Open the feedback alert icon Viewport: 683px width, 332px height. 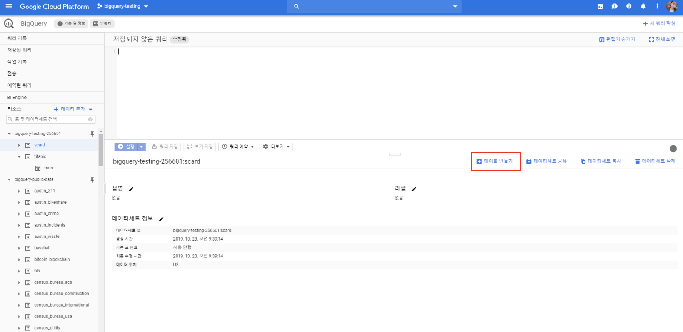pyautogui.click(x=615, y=6)
